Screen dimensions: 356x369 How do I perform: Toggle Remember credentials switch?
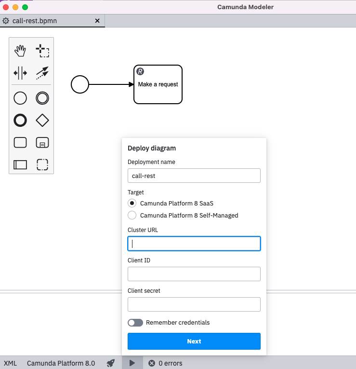pos(135,323)
